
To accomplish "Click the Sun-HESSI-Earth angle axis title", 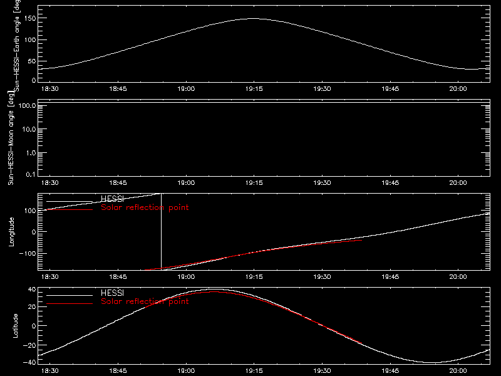I will click(17, 46).
